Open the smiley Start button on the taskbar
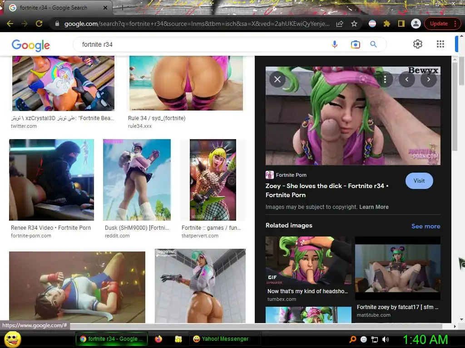Image resolution: width=465 pixels, height=348 pixels. coord(12,339)
